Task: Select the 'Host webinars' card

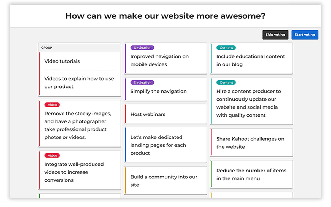Action: (165, 114)
